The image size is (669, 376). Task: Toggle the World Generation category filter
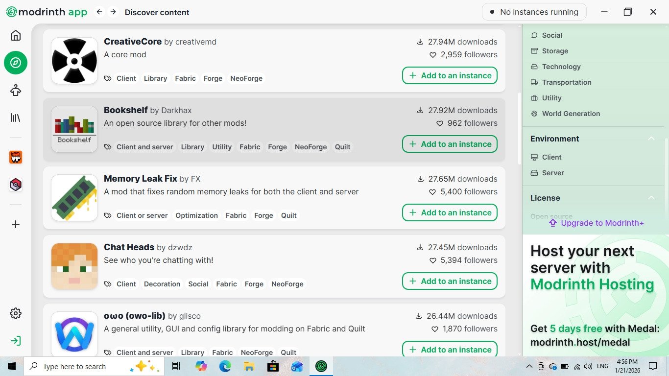point(571,114)
